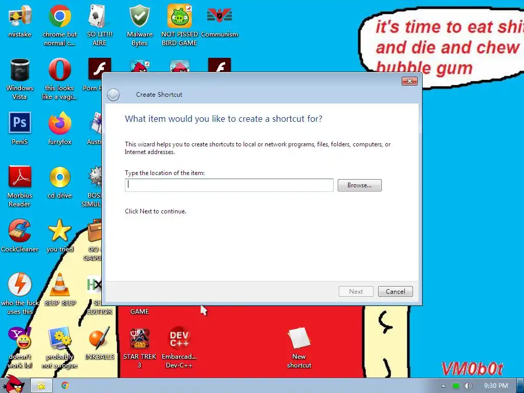Open the 'mistake' desktop icon
Viewport: 524px width, 393px height.
(x=20, y=20)
